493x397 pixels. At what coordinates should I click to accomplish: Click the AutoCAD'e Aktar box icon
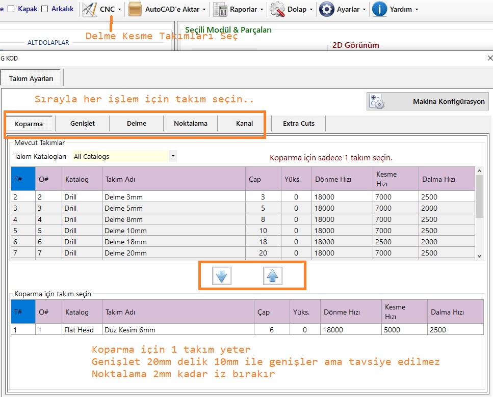point(135,9)
